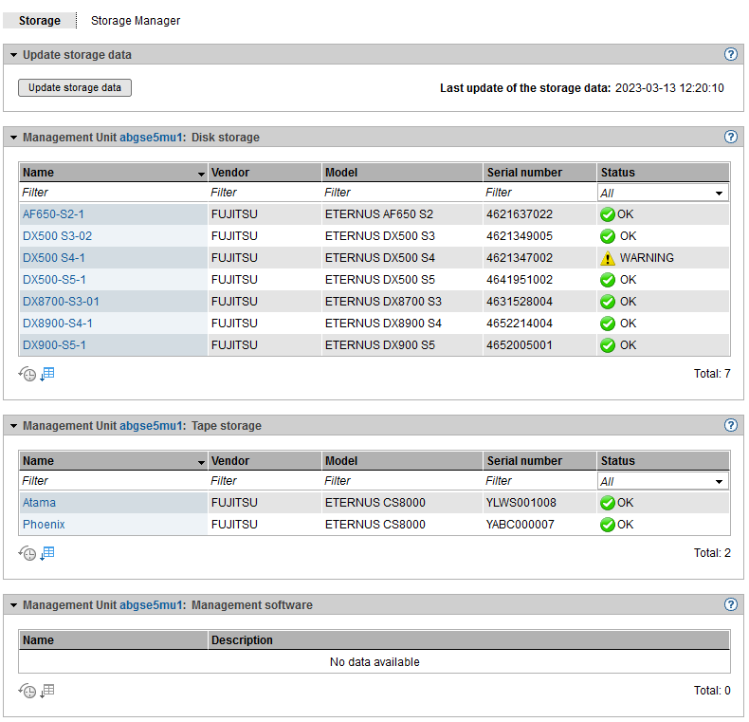Click Name filter field in Disk storage
The height and width of the screenshot is (722, 749).
[x=113, y=193]
